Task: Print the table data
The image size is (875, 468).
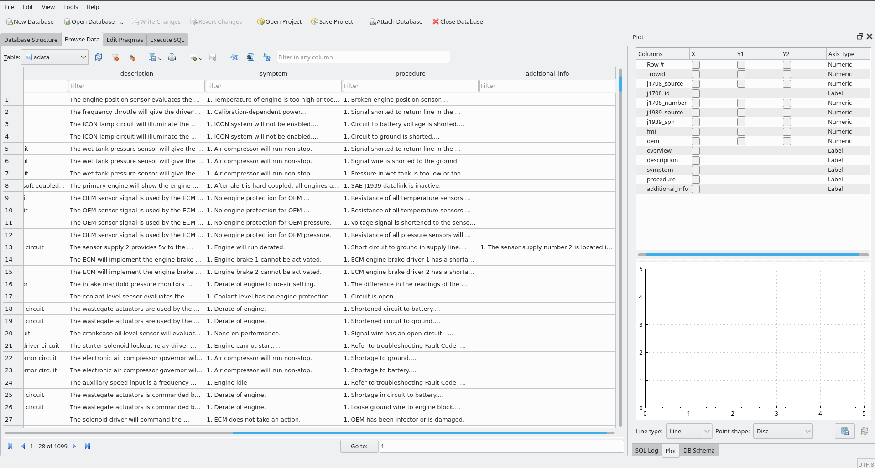Action: [172, 57]
